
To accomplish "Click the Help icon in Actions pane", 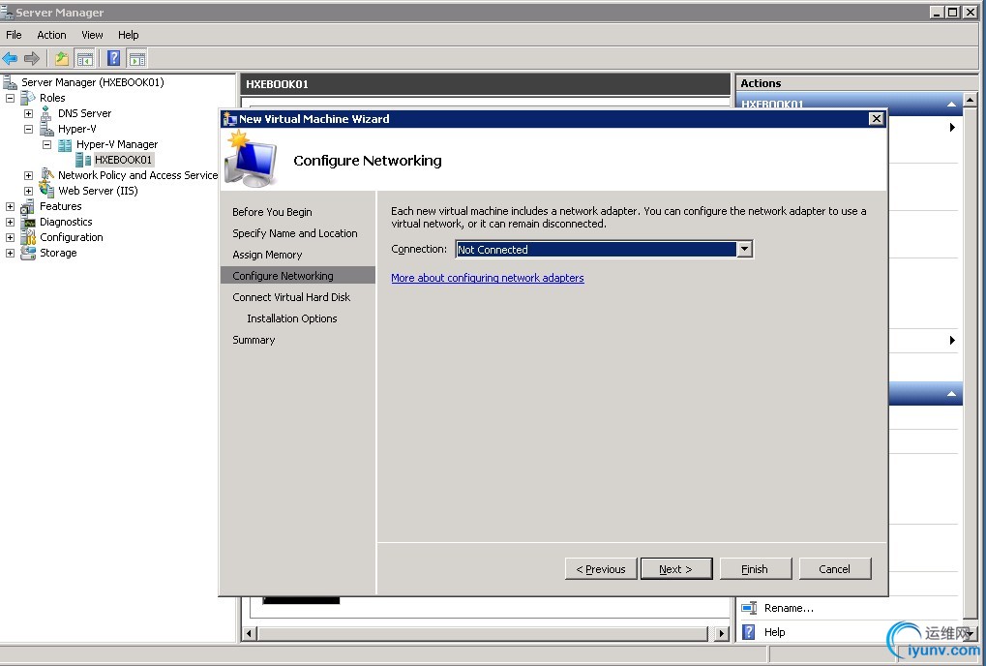I will [x=748, y=632].
